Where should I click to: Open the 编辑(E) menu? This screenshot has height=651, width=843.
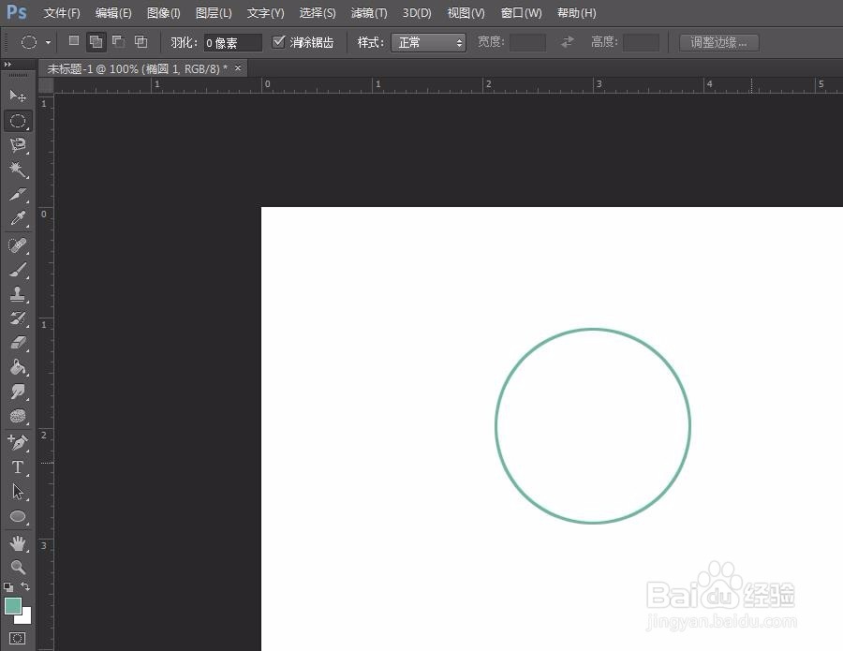[x=113, y=13]
